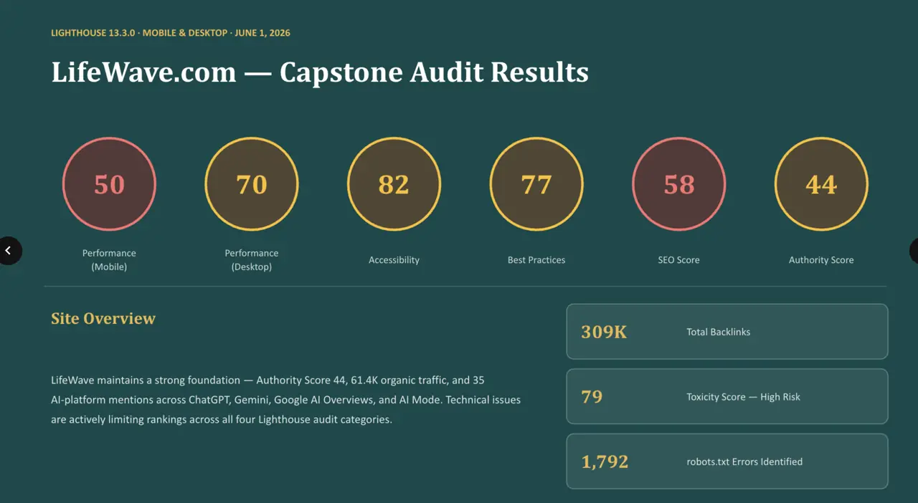Click the LifeWave.com Capstone Audit Results title
The height and width of the screenshot is (503, 918).
(320, 72)
